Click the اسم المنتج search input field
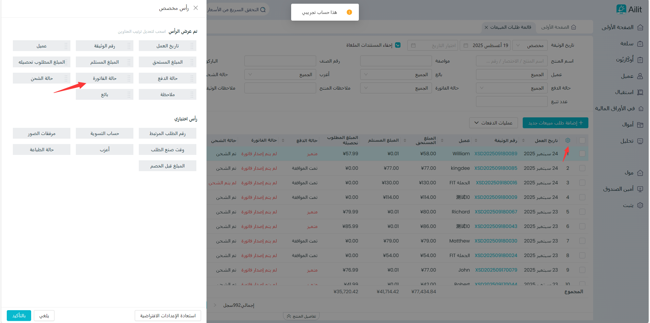 [x=512, y=61]
